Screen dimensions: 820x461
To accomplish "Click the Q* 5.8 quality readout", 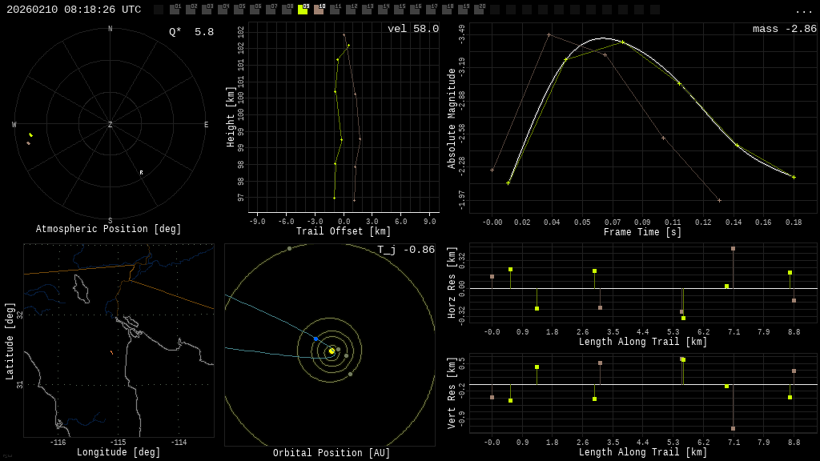I will (191, 32).
